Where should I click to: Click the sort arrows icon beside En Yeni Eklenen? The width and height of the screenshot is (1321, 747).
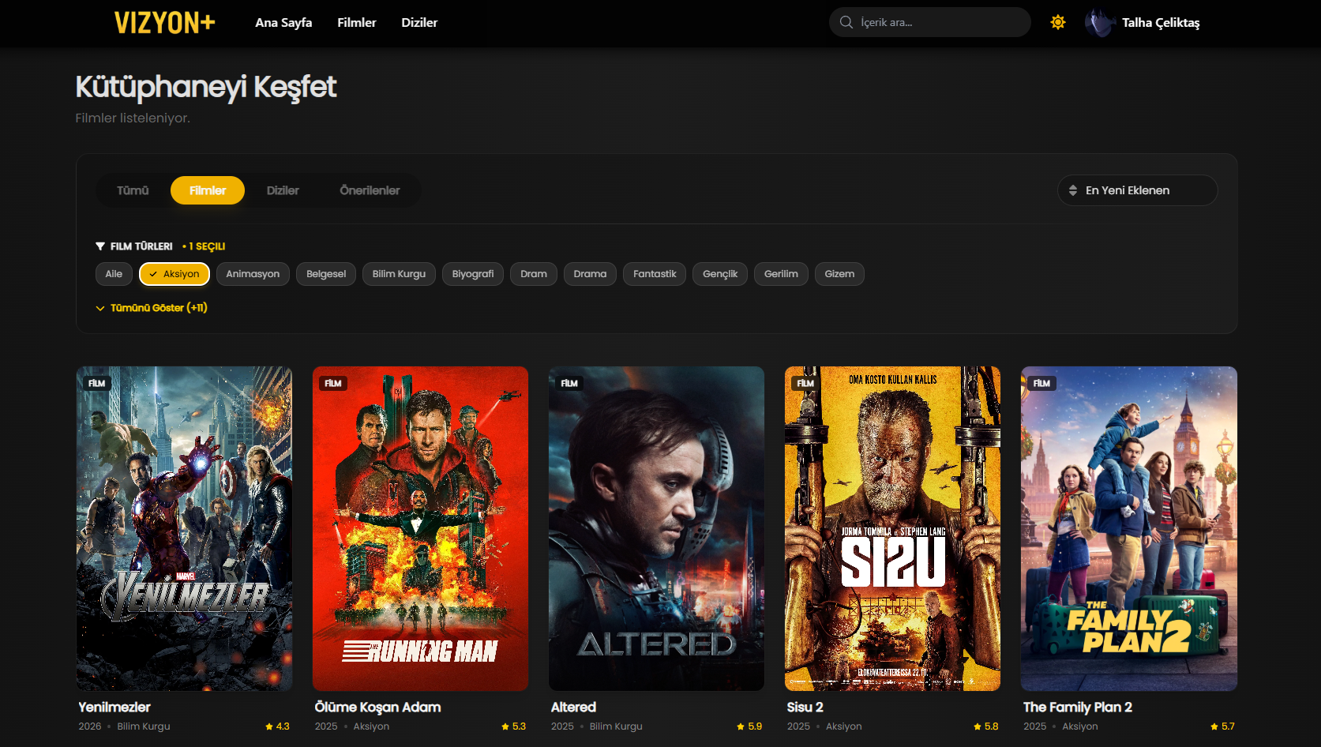(x=1073, y=190)
